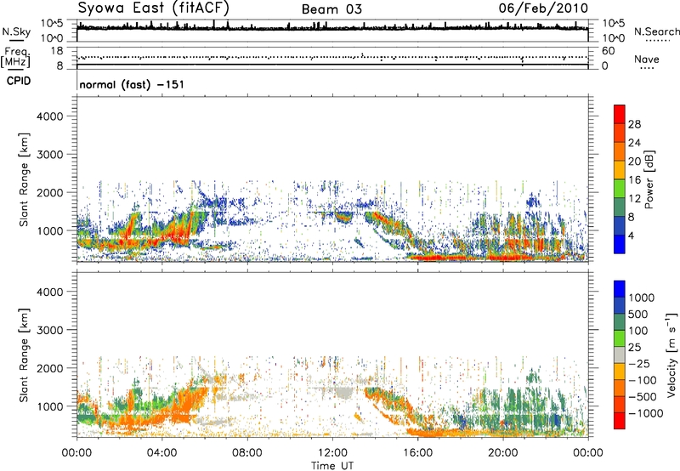Select the '28' label on Power colorbar
Screen dimensions: 680x471
(x=634, y=124)
